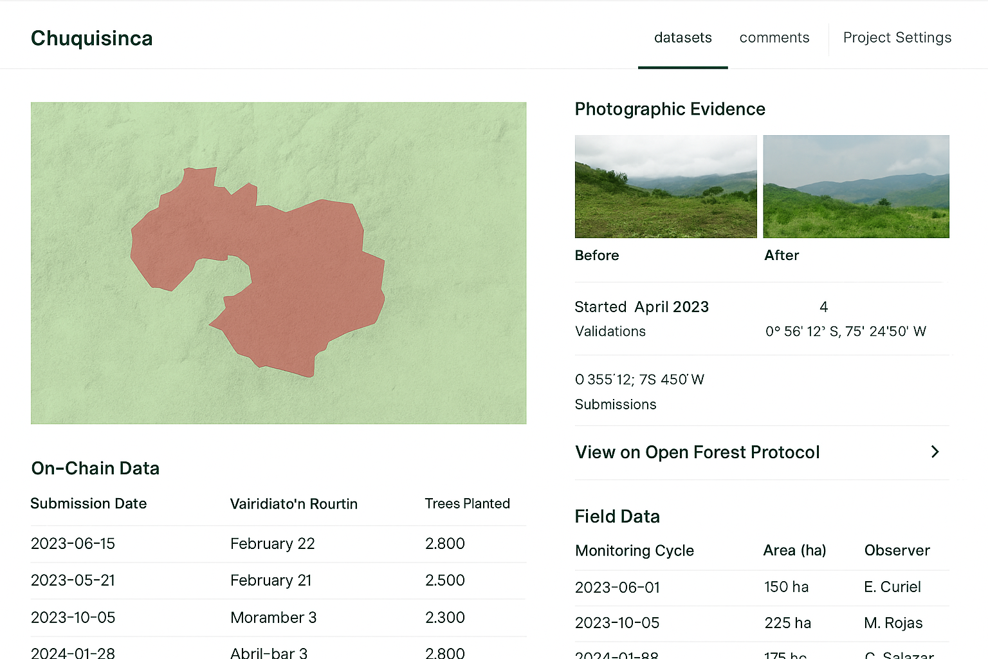Open the datasets tab

point(682,38)
